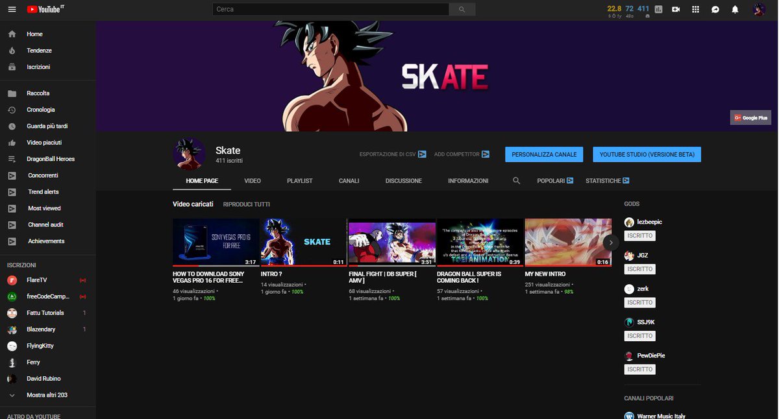Click the upload video camera icon

[676, 9]
